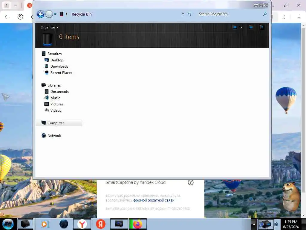
Task: Show the preview pane
Action: [251, 27]
